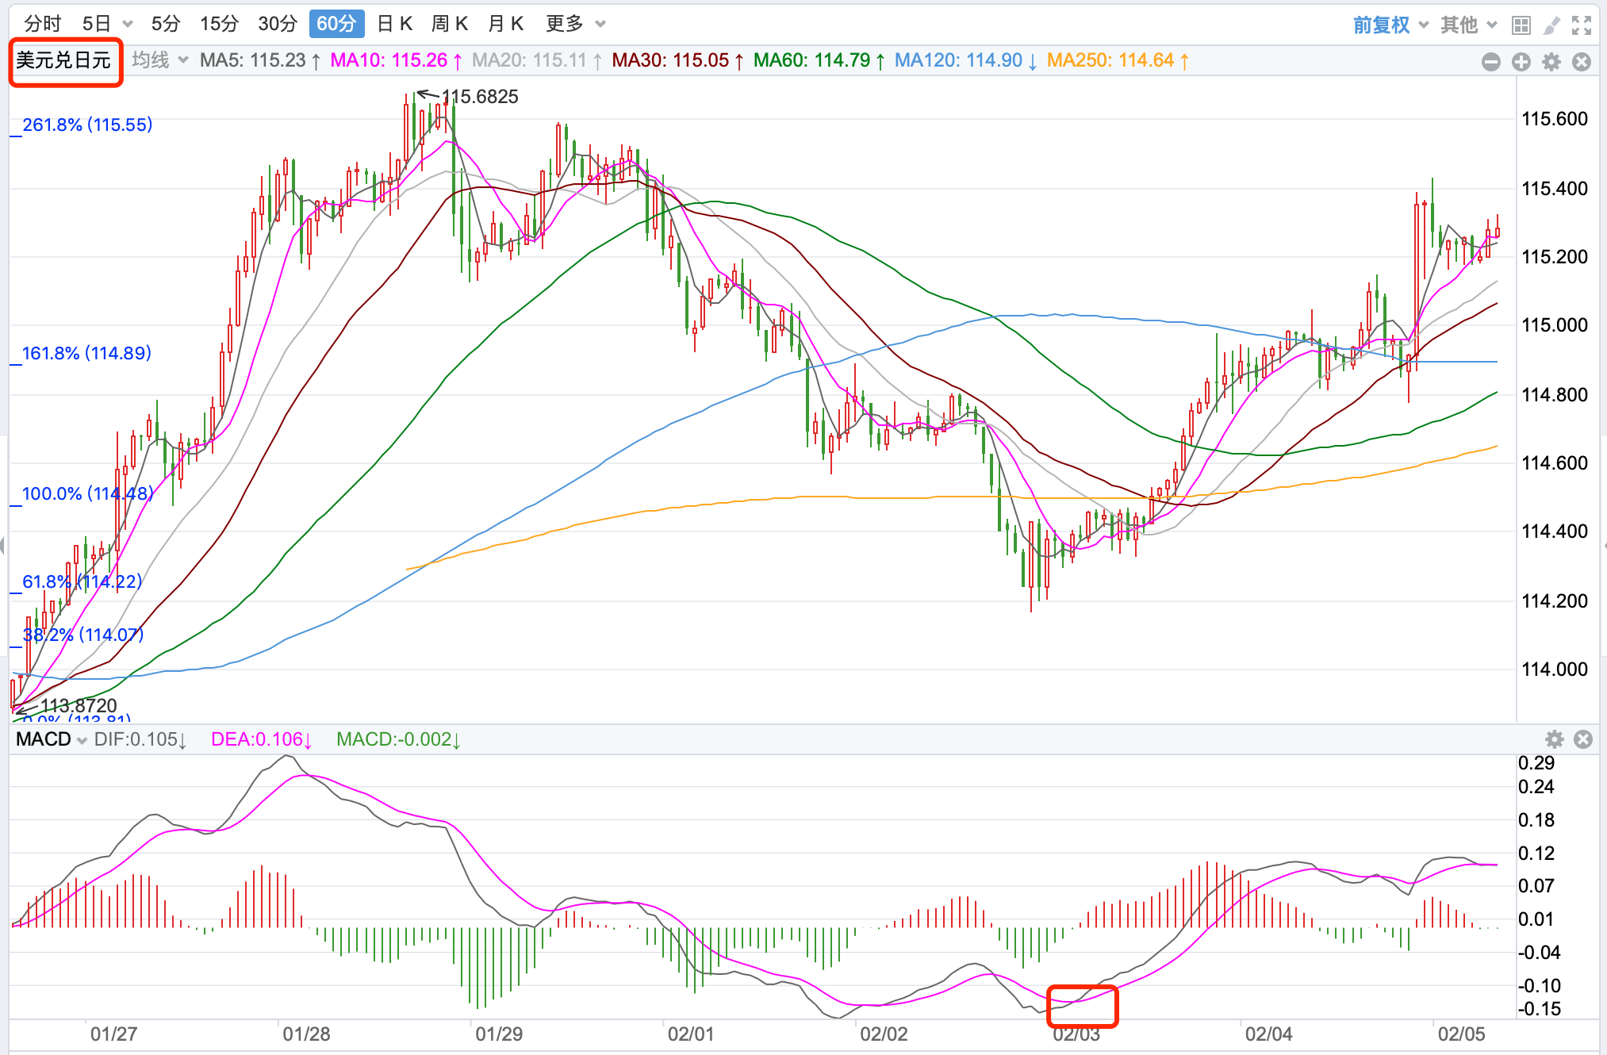Open MACD panel settings gear
The height and width of the screenshot is (1055, 1607).
pos(1555,739)
